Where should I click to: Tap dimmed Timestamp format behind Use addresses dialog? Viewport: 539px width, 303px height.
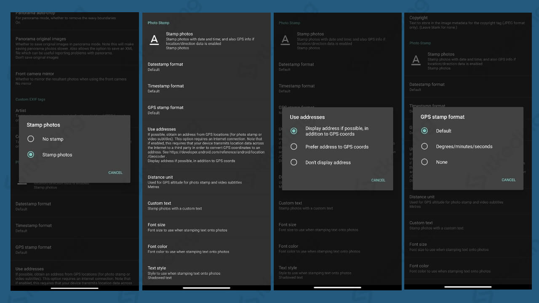click(338, 88)
